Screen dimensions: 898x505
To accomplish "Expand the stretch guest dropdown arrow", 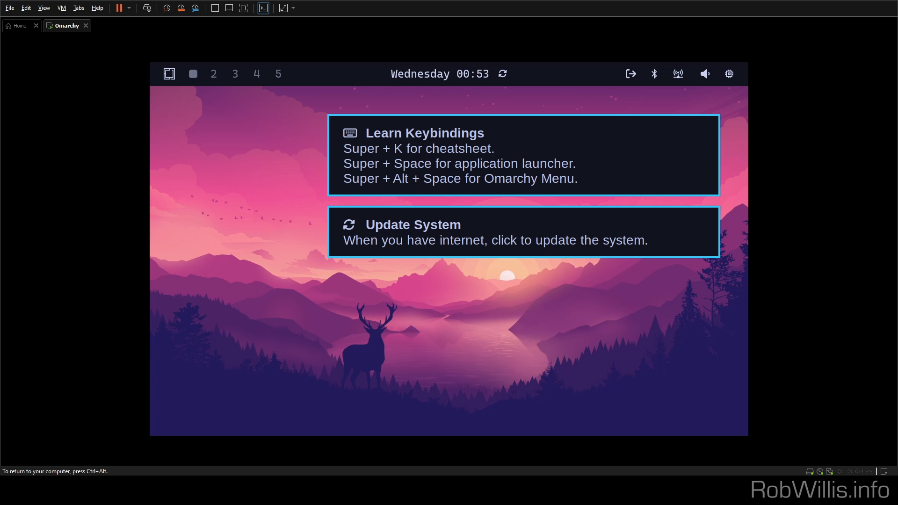I will pos(293,8).
